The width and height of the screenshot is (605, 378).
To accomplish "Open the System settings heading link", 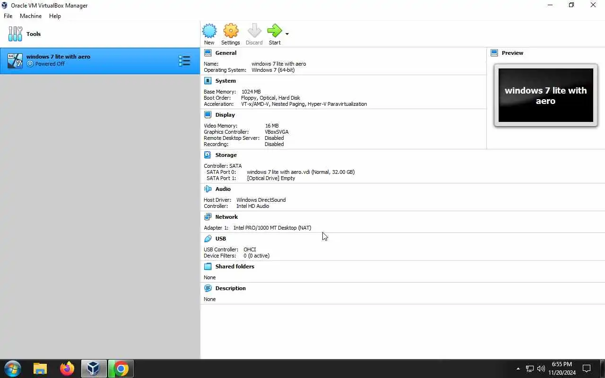I will 225,81.
